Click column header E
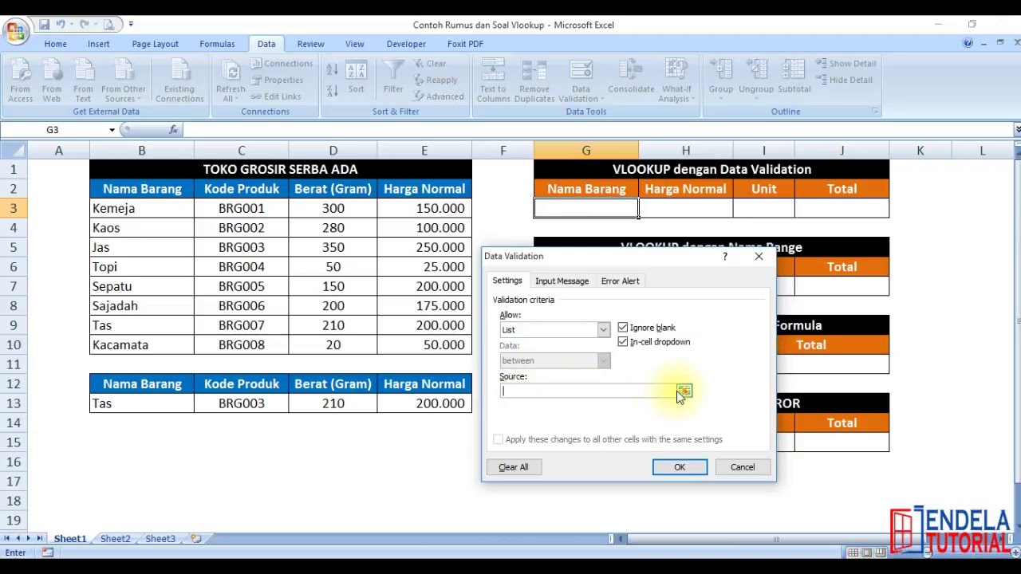 point(424,151)
